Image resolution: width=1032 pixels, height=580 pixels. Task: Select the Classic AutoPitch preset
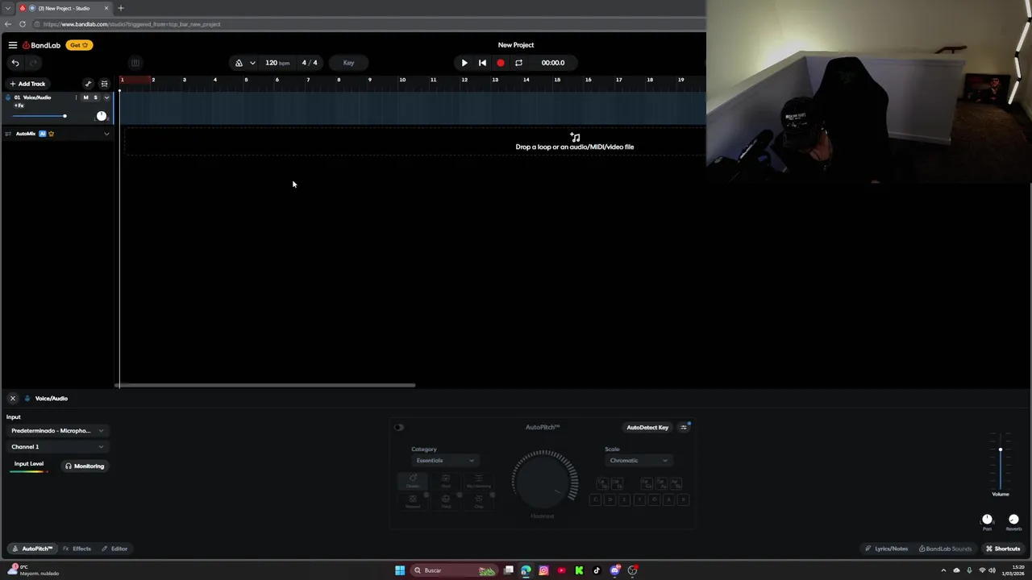413,480
